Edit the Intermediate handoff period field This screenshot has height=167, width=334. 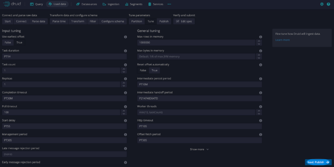point(199,98)
